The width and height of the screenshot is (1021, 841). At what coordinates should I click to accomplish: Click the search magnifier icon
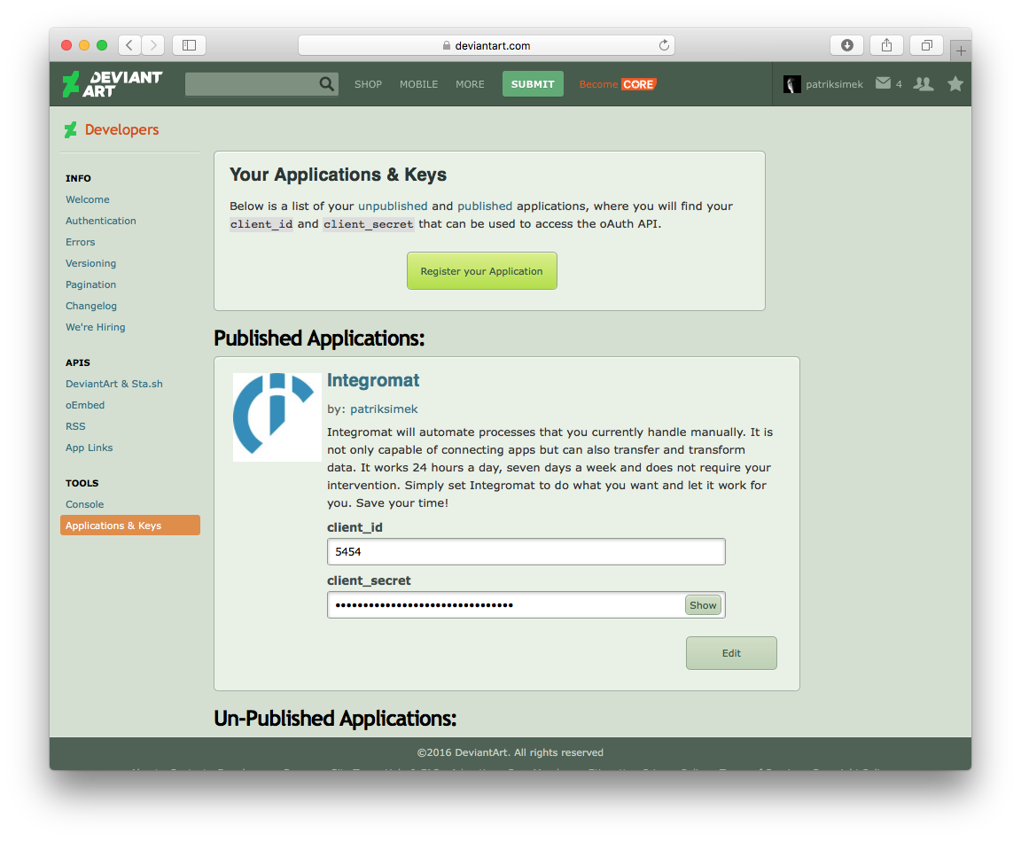click(x=327, y=84)
